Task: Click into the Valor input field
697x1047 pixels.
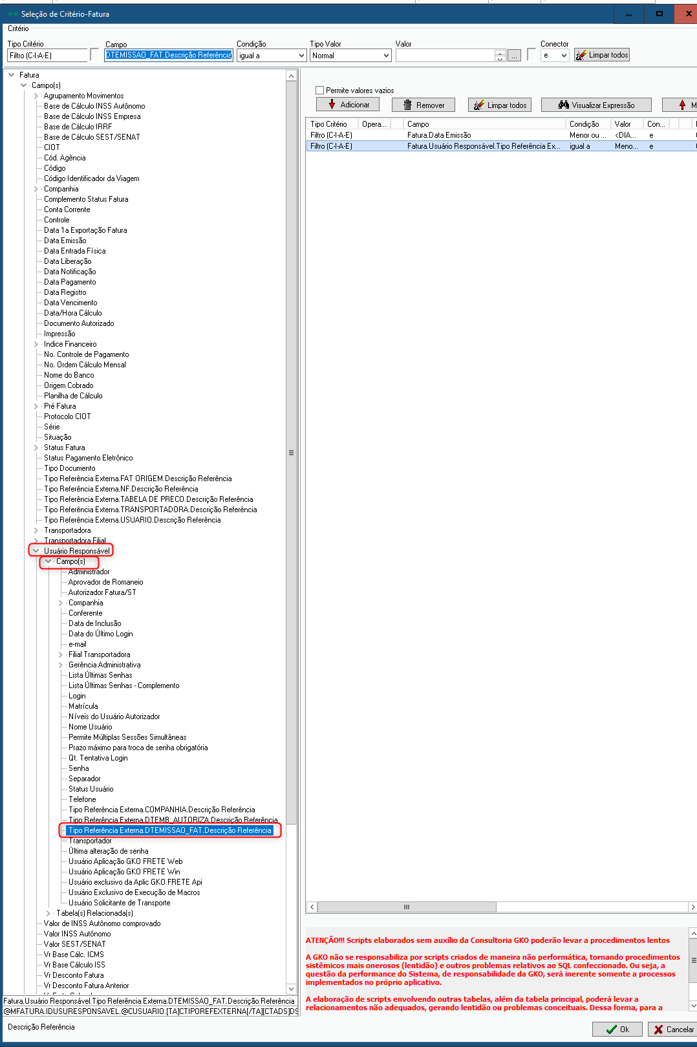Action: (445, 56)
